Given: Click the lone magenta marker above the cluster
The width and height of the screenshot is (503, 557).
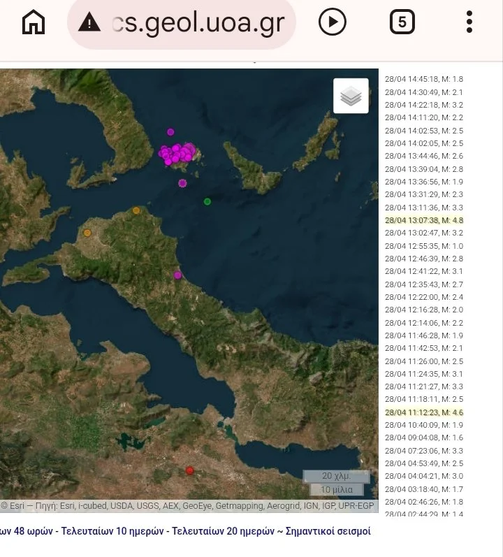Looking at the screenshot, I should [x=170, y=132].
